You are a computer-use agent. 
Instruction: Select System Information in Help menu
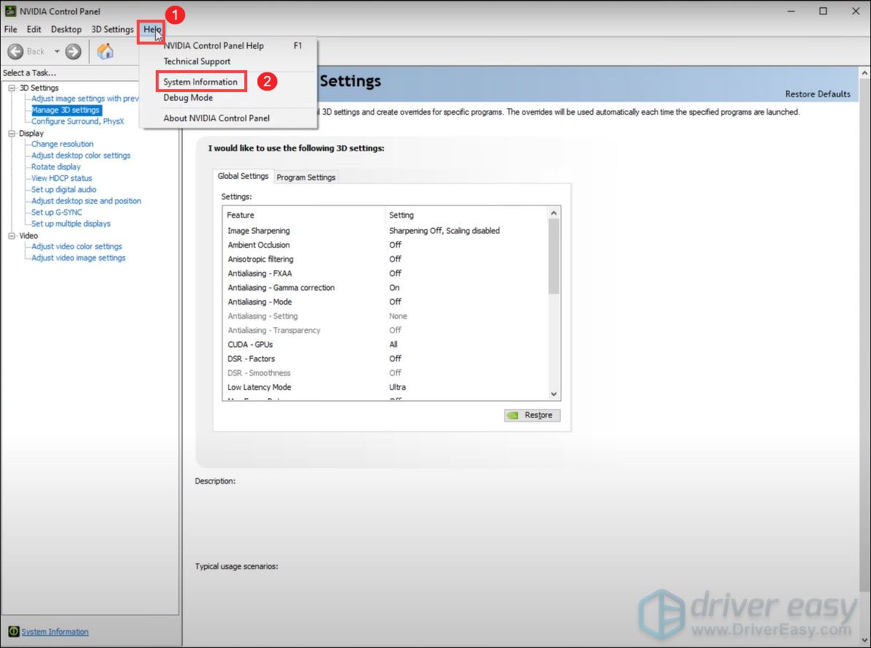228,82
